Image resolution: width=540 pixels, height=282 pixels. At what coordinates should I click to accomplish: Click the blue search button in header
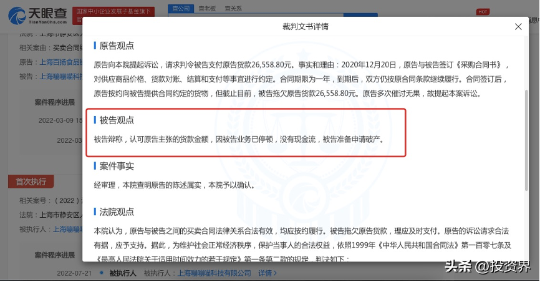click(x=360, y=15)
